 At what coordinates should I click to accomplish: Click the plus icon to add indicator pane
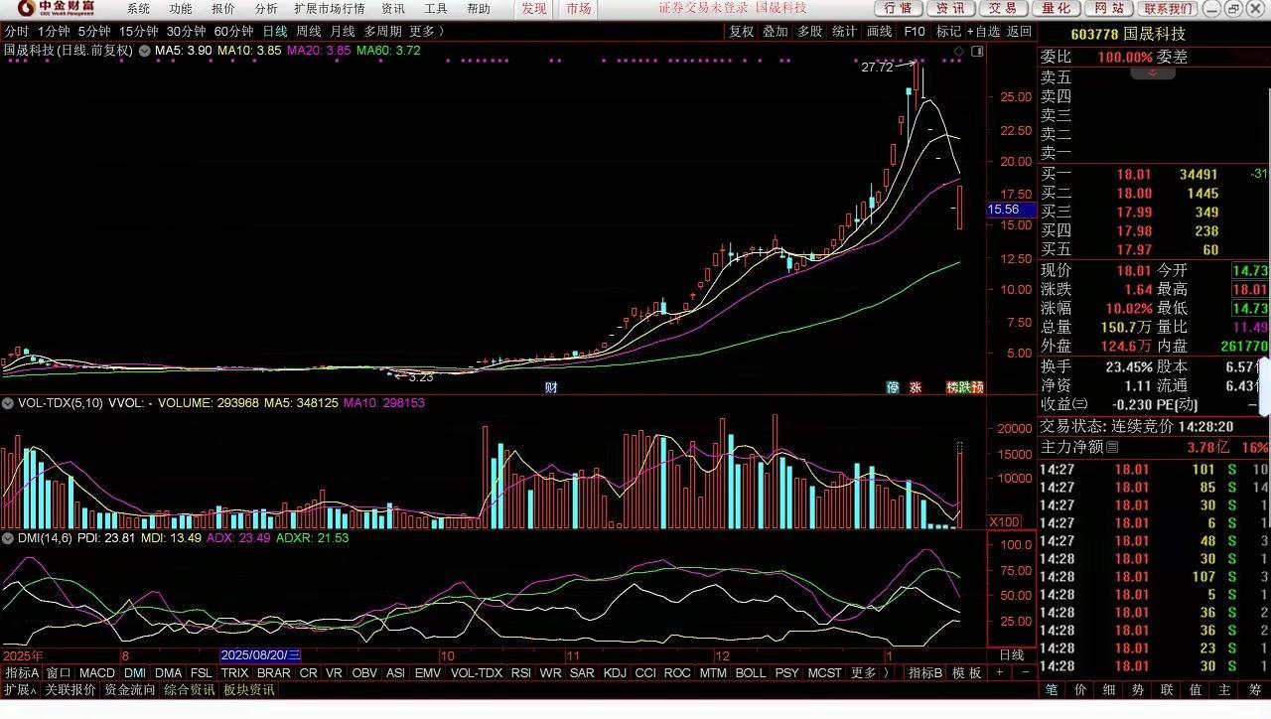1000,672
